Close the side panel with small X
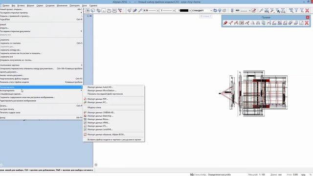The height and width of the screenshot is (176, 313). [90, 16]
